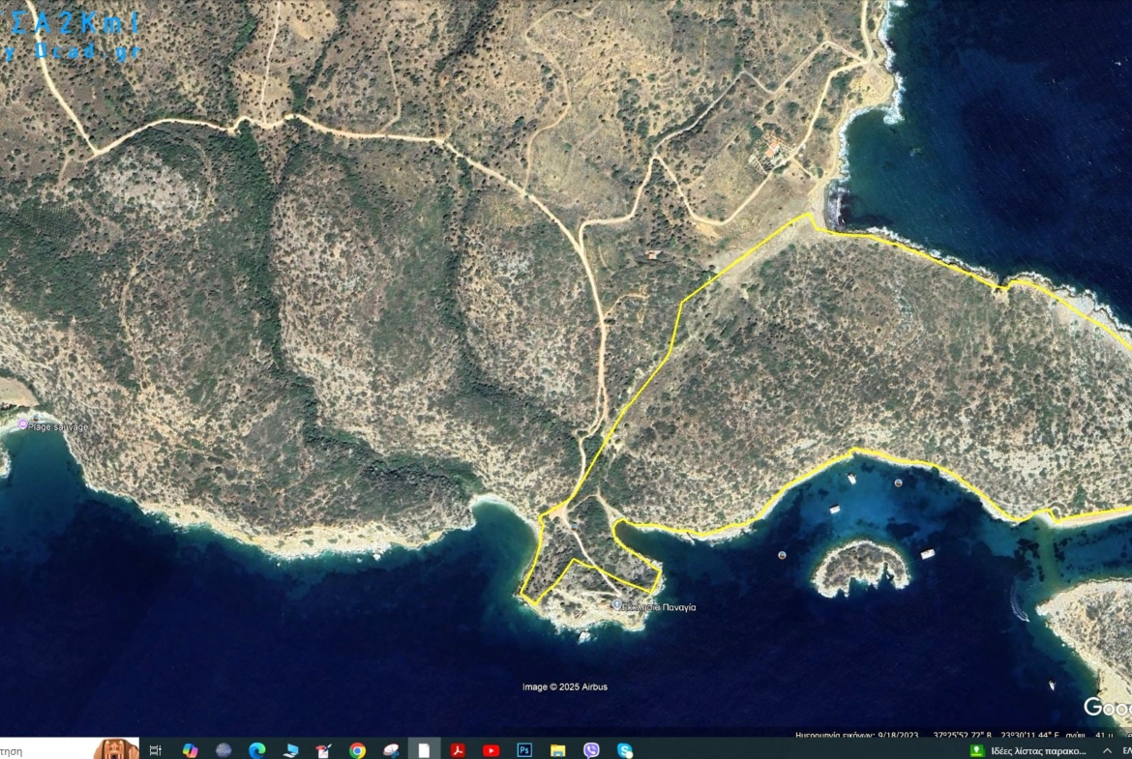Click the latitude coordinate in status bar

click(x=962, y=735)
